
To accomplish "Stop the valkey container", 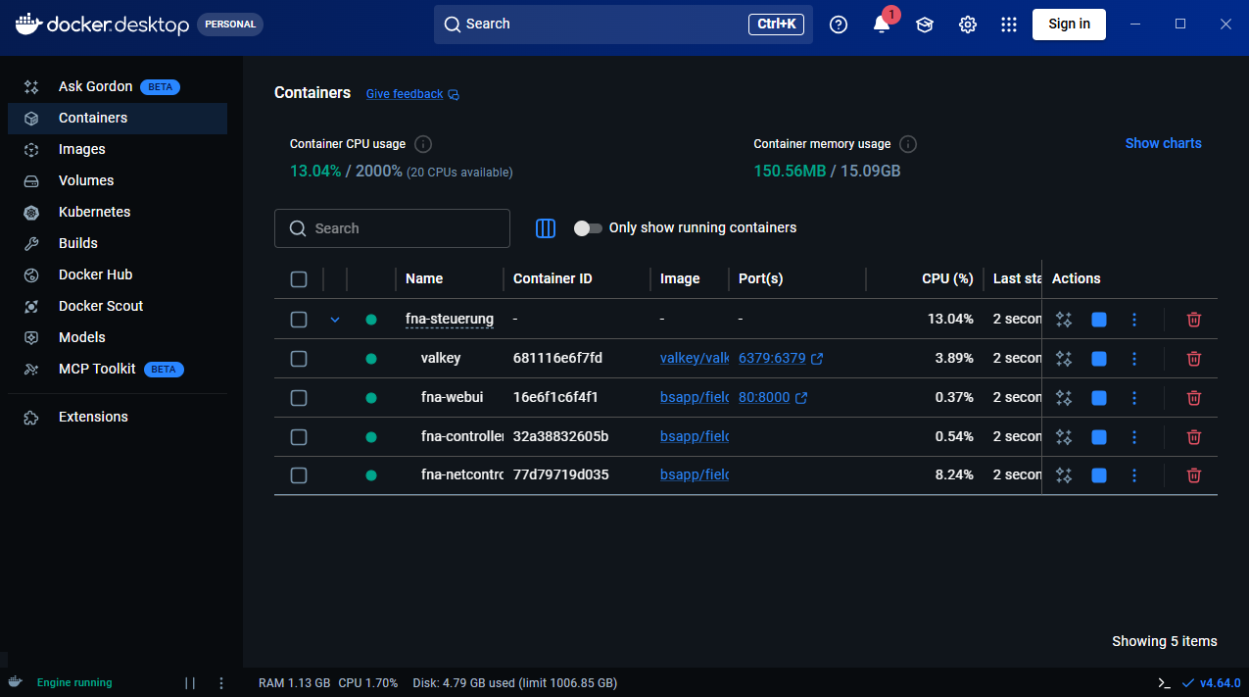I will (x=1098, y=359).
